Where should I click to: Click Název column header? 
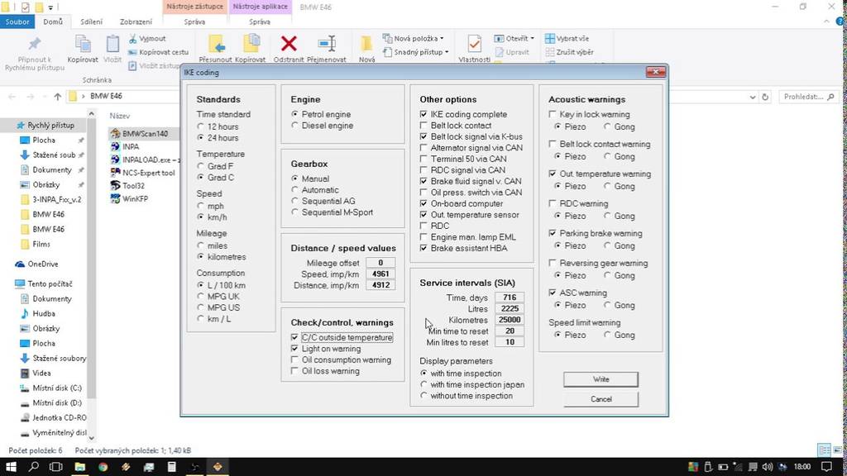120,116
